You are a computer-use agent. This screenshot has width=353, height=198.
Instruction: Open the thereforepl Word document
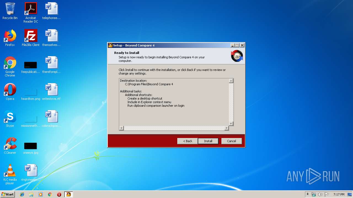click(51, 65)
